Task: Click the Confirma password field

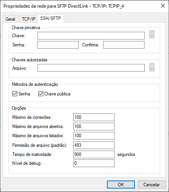Action: 124,45
